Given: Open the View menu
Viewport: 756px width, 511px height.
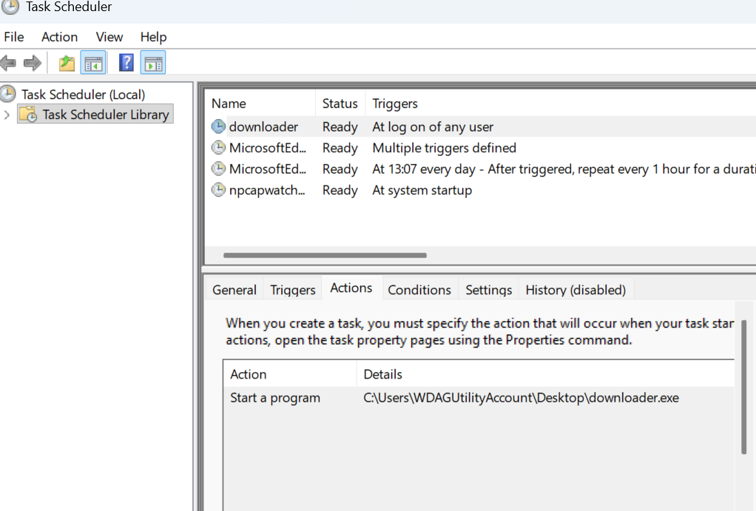Looking at the screenshot, I should (109, 37).
